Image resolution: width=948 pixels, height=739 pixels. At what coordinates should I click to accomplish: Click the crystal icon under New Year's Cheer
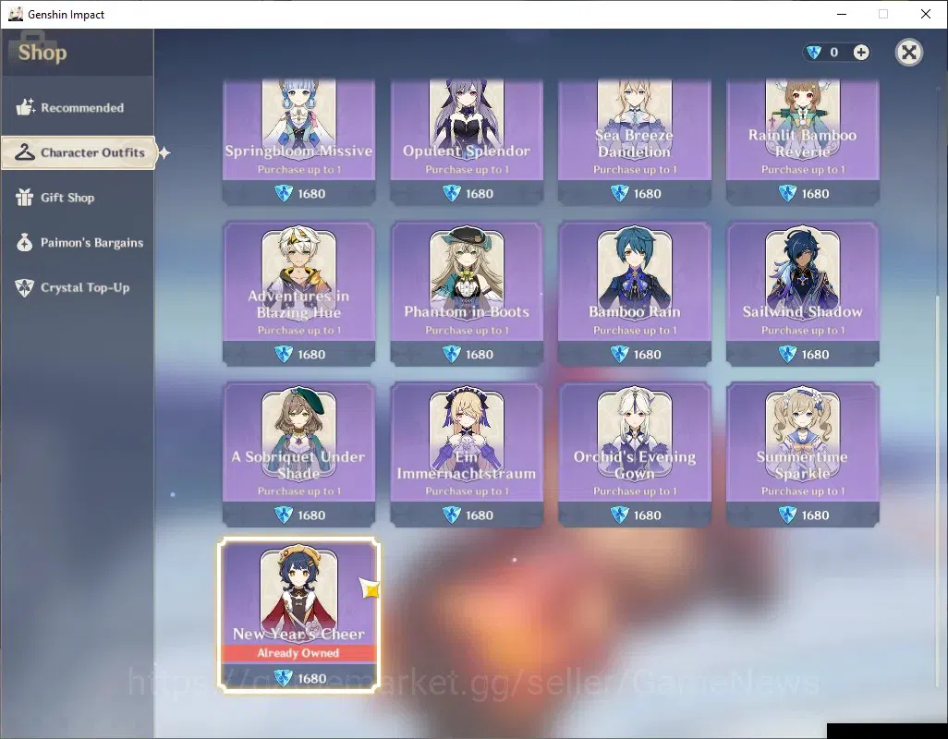point(284,678)
